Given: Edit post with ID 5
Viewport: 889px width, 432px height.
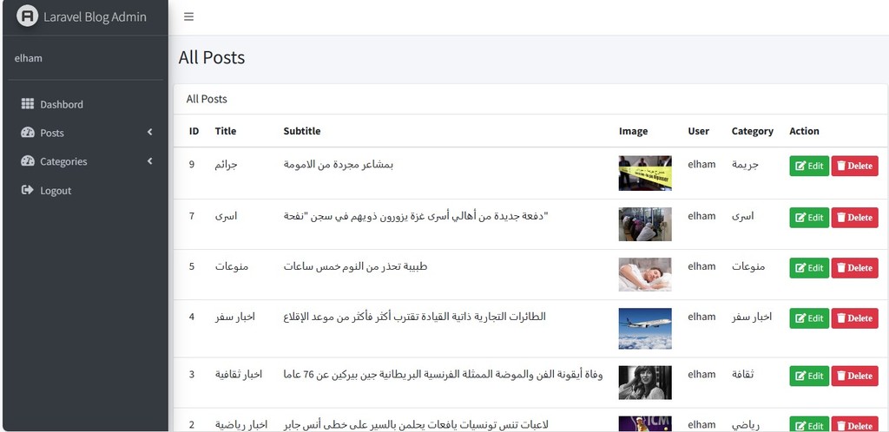Looking at the screenshot, I should (809, 268).
